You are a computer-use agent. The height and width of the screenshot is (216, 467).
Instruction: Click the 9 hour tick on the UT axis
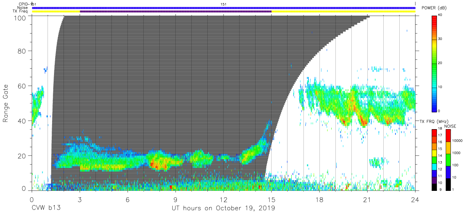point(176,200)
